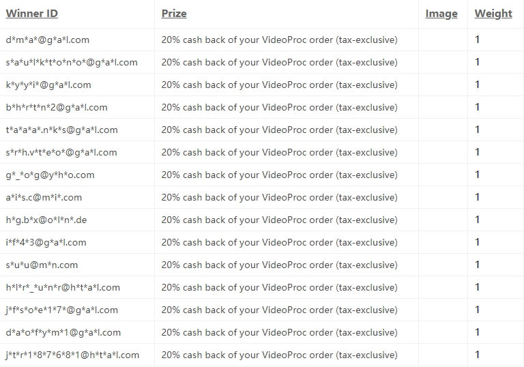Click the s*r*h.v*t*e*o*@g*a*l.com entry
The width and height of the screenshot is (524, 367).
click(x=61, y=152)
